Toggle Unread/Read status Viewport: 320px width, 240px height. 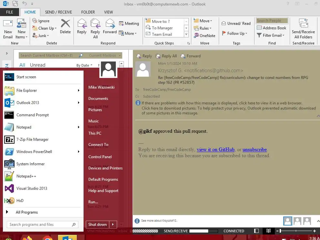(x=236, y=24)
